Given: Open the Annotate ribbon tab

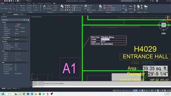Looking at the screenshot, I should (x=12, y=3).
